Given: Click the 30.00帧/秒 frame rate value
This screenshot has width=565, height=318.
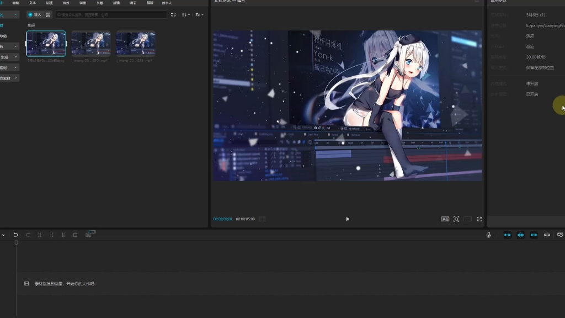Looking at the screenshot, I should point(536,57).
